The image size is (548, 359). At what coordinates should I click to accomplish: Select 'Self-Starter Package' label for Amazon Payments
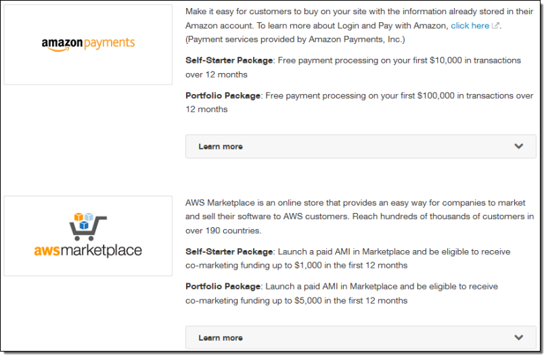[x=229, y=61]
